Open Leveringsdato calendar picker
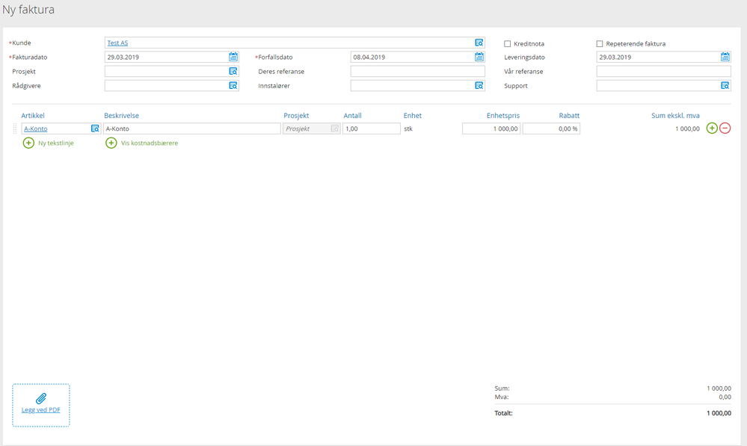747x446 pixels. click(725, 57)
